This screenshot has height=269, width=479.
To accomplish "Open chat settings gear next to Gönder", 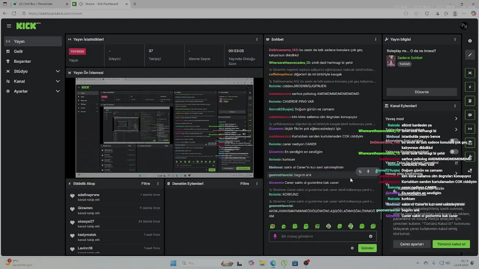I will tap(352, 248).
